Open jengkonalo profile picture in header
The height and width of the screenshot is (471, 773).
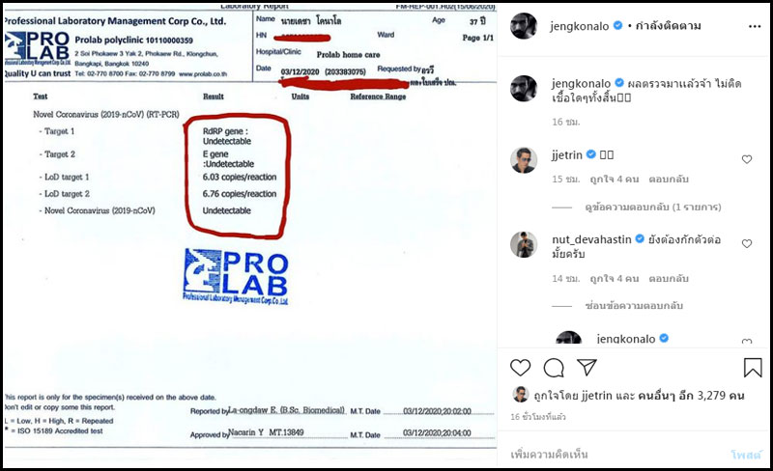(523, 26)
